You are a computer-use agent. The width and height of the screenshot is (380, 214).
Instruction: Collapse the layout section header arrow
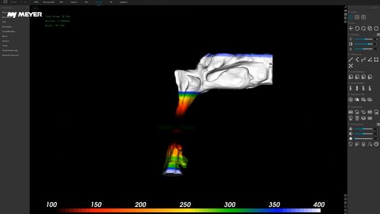[349, 12]
